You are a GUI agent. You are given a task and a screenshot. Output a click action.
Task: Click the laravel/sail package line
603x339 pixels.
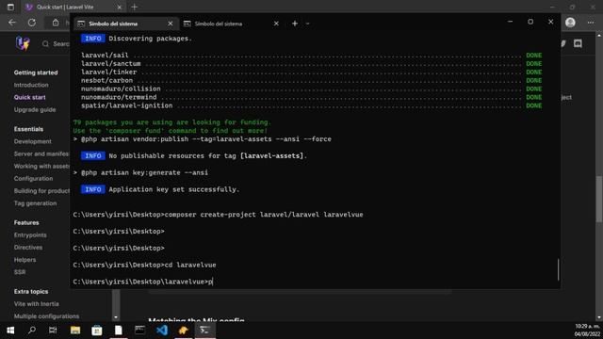pyautogui.click(x=311, y=56)
